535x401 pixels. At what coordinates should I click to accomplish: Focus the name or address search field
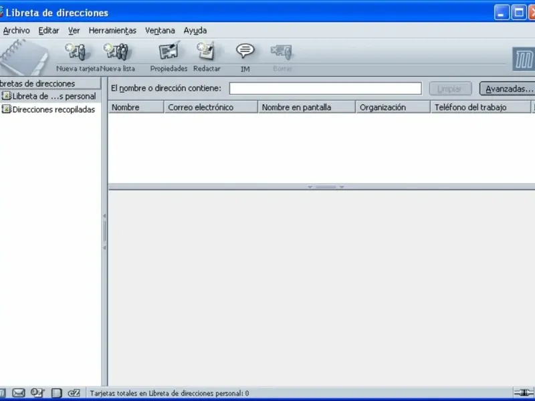pyautogui.click(x=325, y=88)
